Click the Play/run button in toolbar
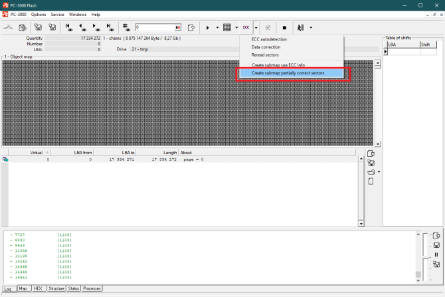 tap(207, 27)
